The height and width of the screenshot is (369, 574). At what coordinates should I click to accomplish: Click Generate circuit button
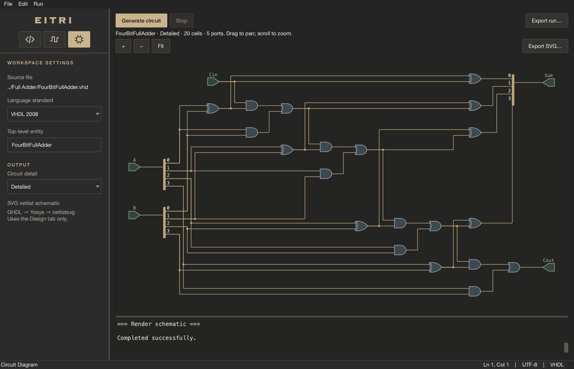pyautogui.click(x=141, y=20)
